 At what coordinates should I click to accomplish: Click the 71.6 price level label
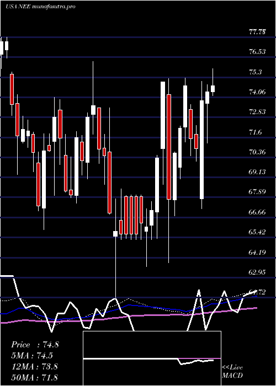[x=256, y=132]
